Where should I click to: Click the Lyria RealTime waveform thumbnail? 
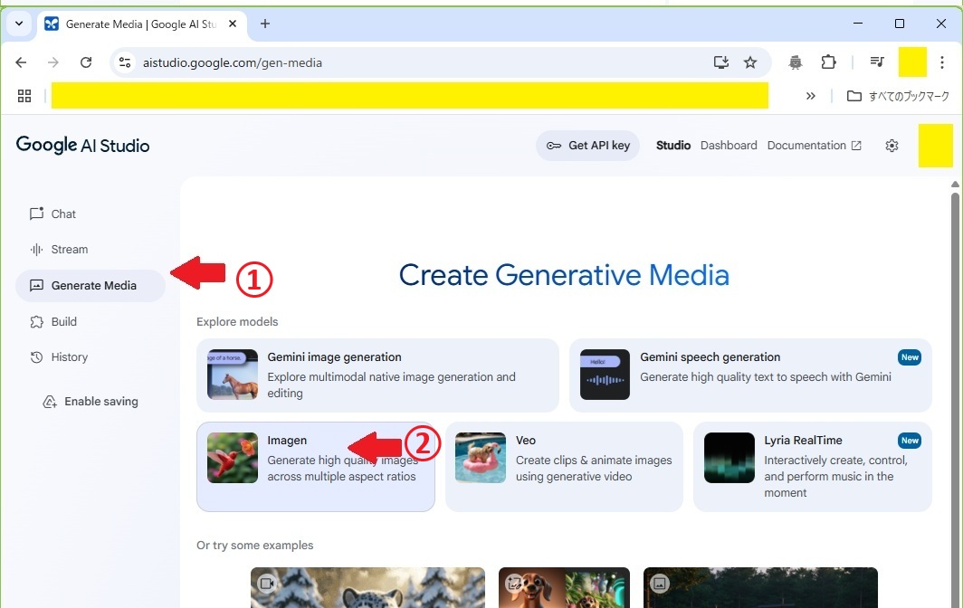(729, 458)
